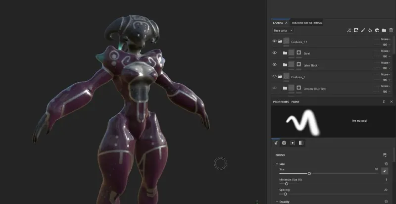Switch to the Layers tab

pyautogui.click(x=278, y=23)
